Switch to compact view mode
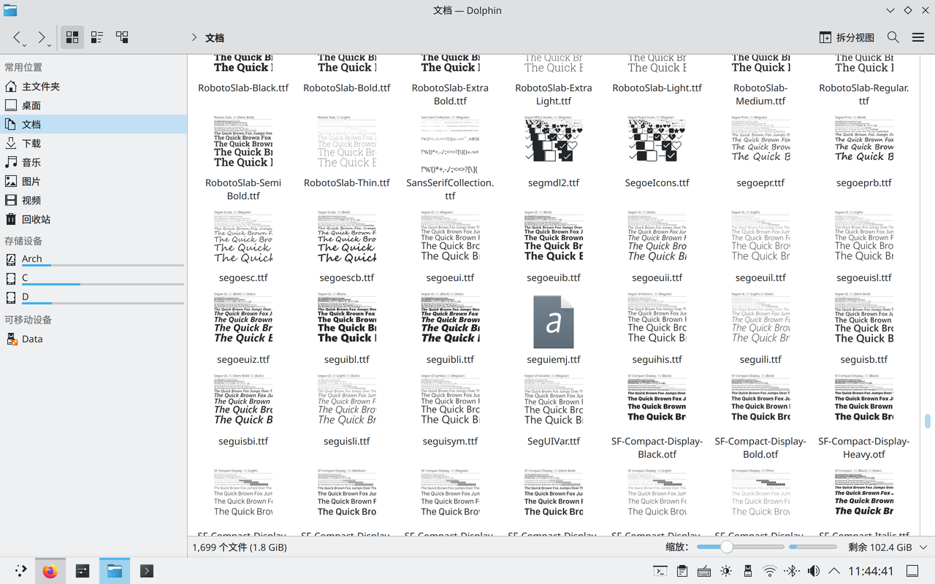 point(97,37)
